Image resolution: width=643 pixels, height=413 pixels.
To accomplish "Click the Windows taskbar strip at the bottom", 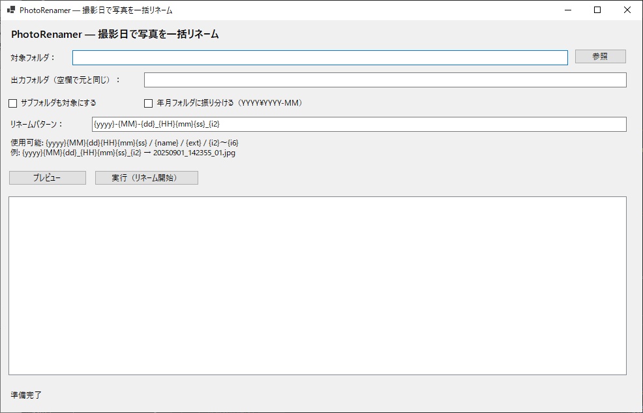I will coord(321,411).
